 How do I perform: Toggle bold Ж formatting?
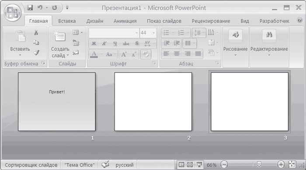[x=94, y=43]
